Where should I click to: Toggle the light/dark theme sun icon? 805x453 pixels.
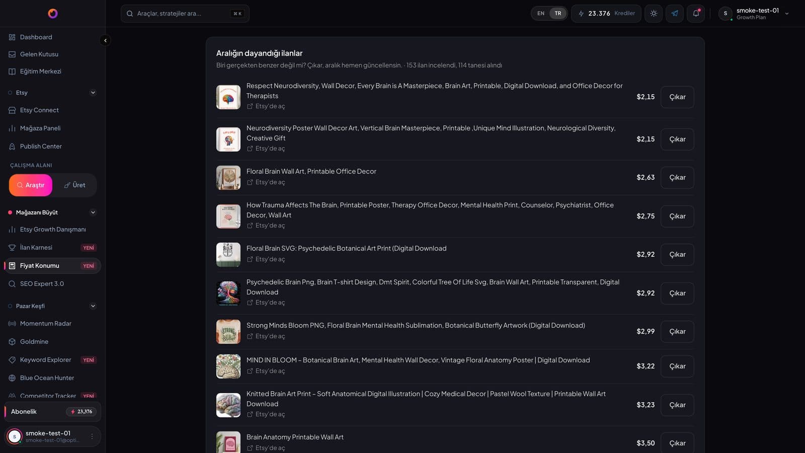[x=654, y=14]
